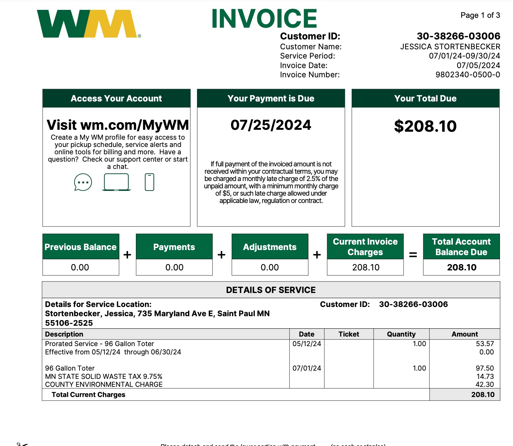This screenshot has width=513, height=446.
Task: Click the 07/25/2024 payment due date
Action: [271, 125]
